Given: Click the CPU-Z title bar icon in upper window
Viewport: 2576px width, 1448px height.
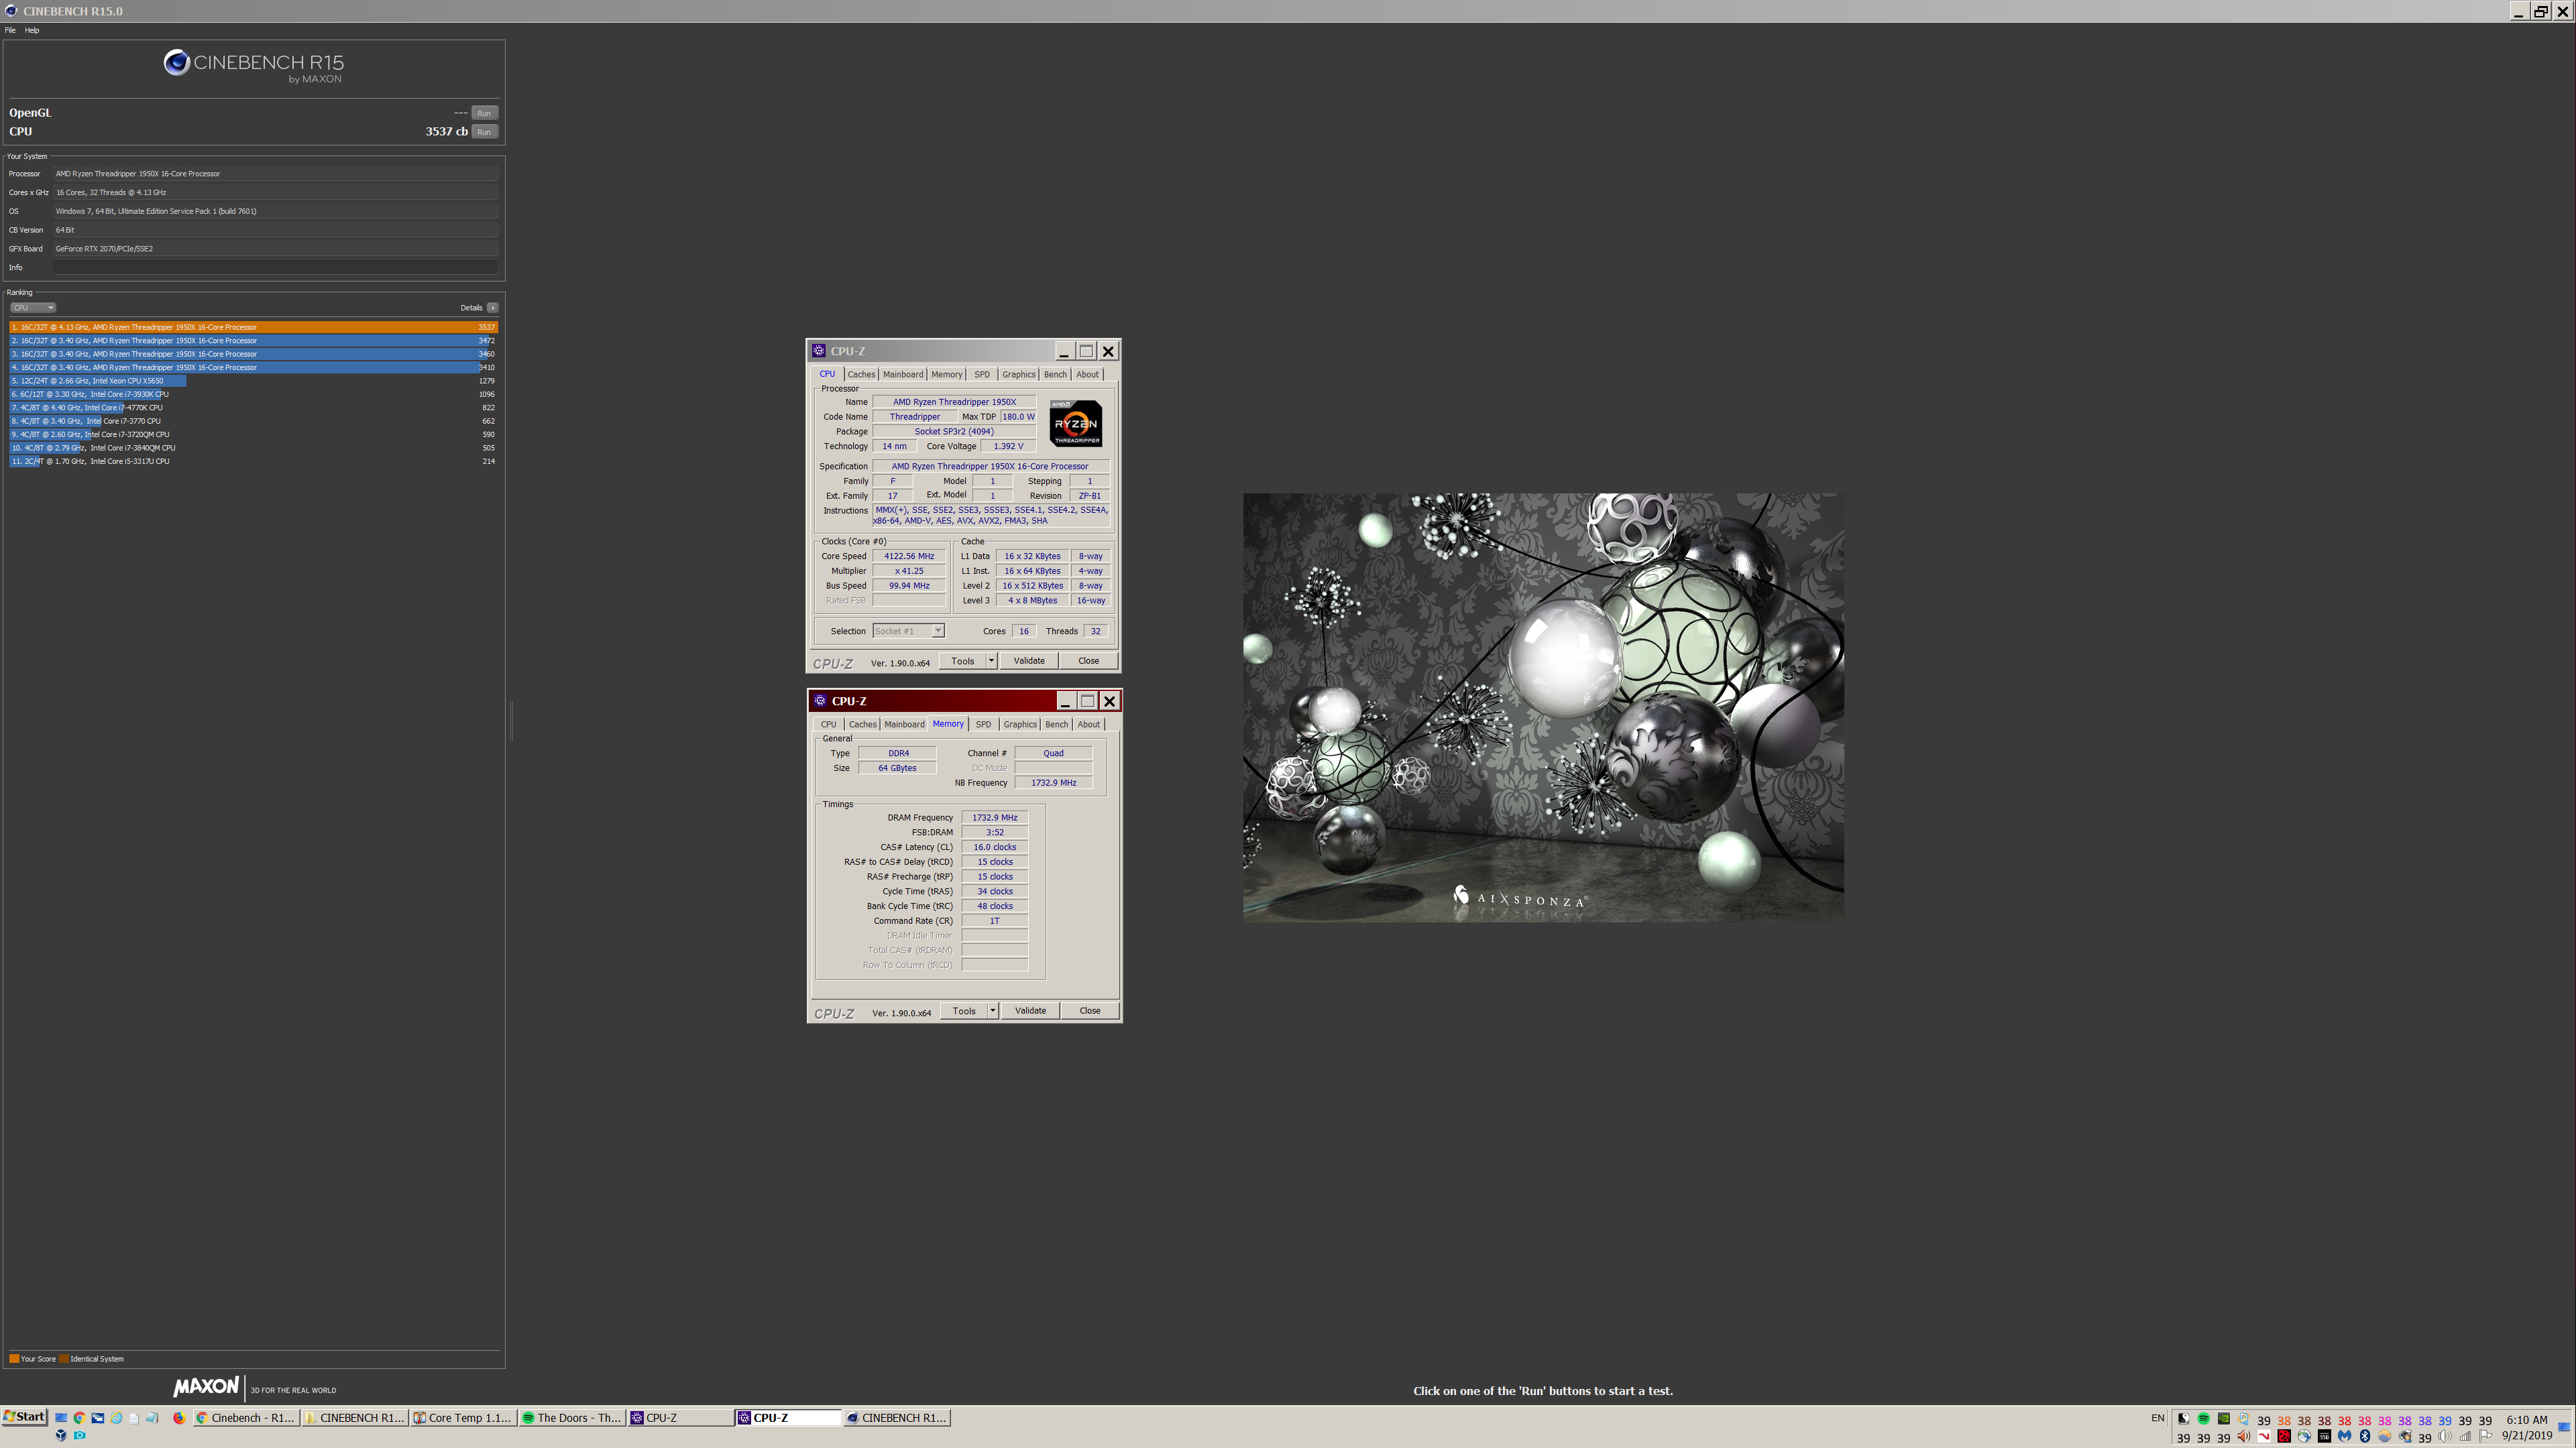Looking at the screenshot, I should tap(819, 351).
